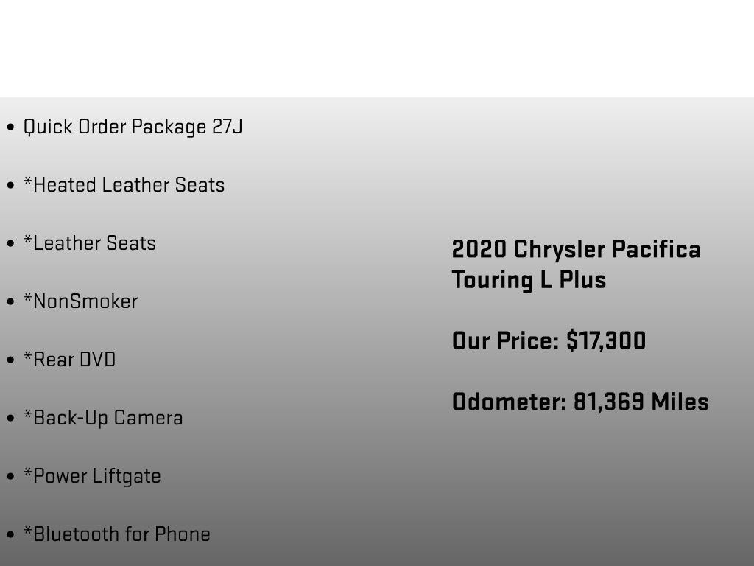Click the Quick Order Package 27J item
The height and width of the screenshot is (566, 754).
coord(133,127)
